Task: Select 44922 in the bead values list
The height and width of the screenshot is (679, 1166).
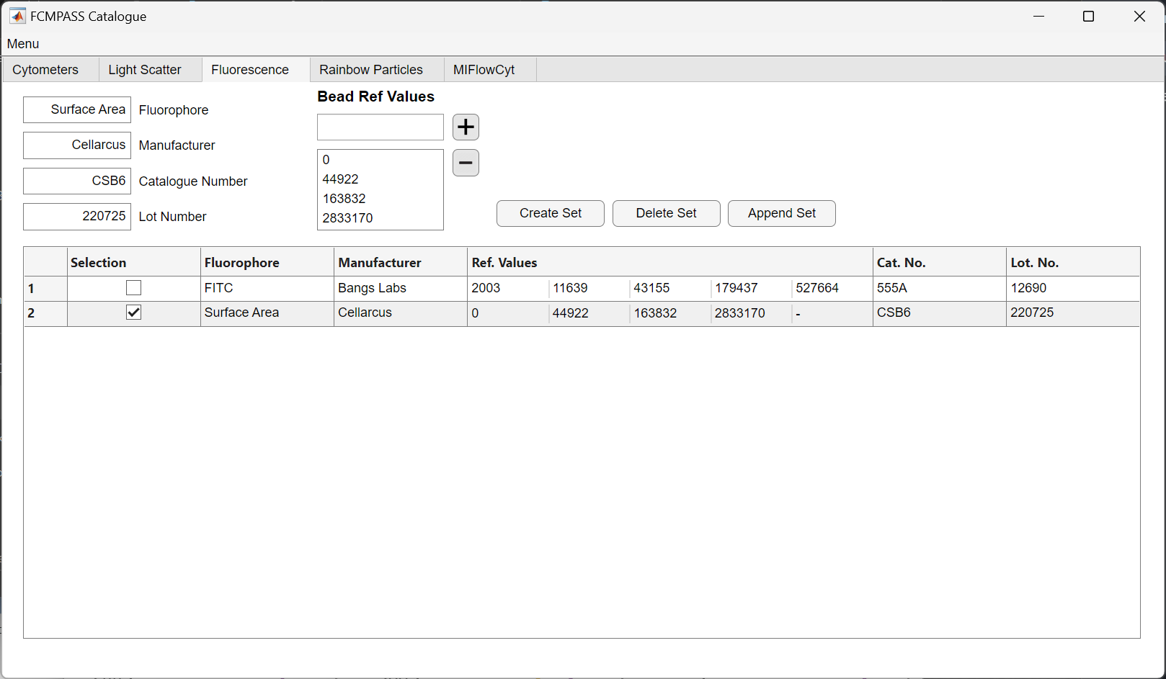Action: coord(380,179)
